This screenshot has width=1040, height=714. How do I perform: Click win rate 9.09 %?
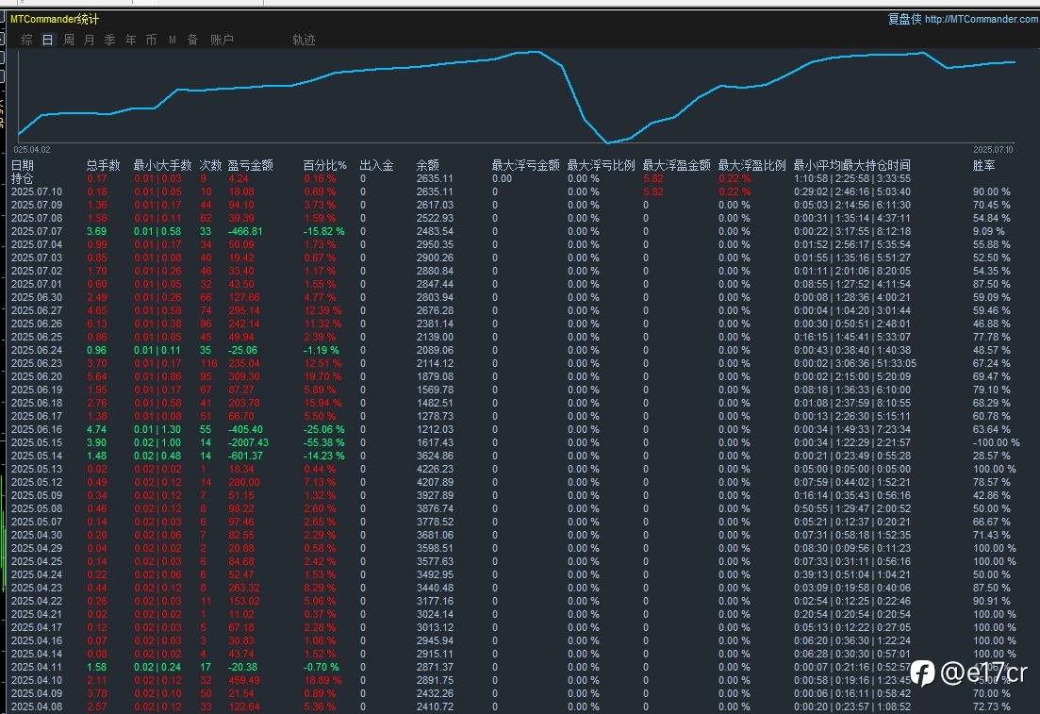pos(989,232)
